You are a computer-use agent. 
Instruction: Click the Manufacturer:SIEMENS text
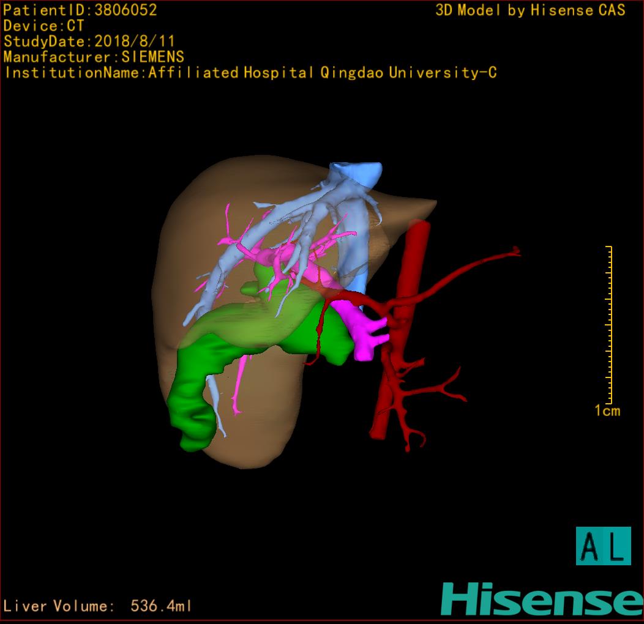point(94,57)
